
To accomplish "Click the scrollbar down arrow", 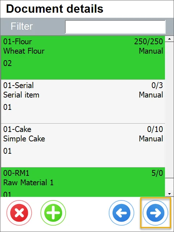I will pyautogui.click(x=169, y=194).
